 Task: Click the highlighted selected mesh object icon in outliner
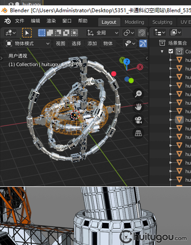pyautogui.click(x=180, y=120)
